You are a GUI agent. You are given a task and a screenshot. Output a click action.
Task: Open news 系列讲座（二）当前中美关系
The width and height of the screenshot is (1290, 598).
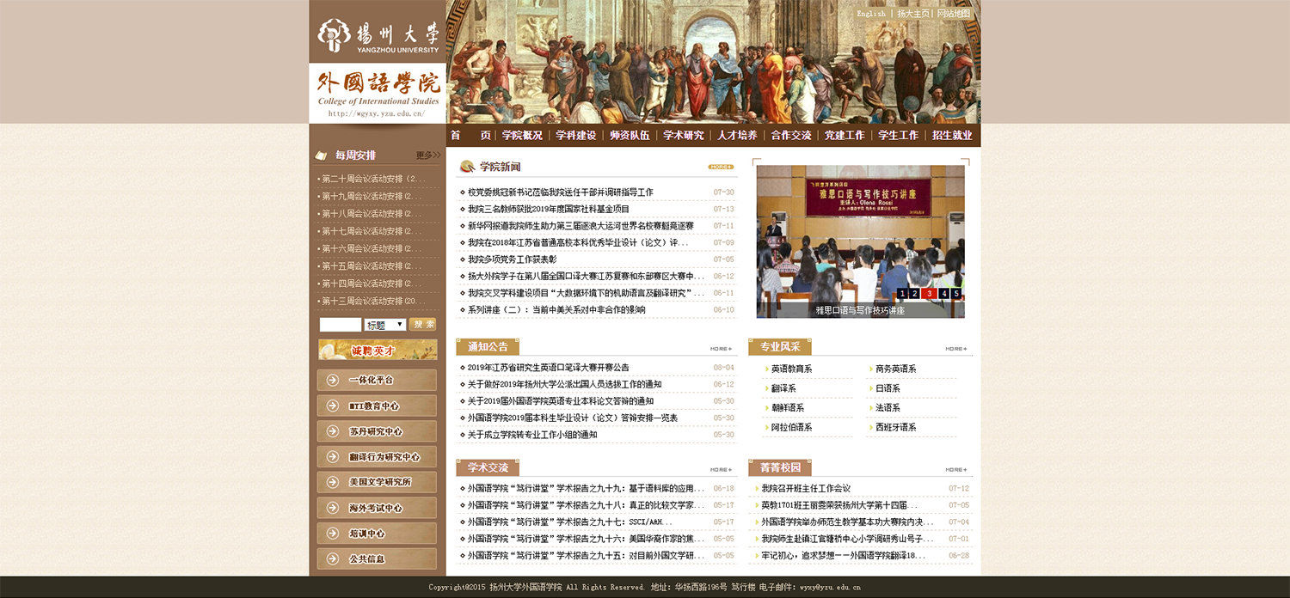(556, 310)
